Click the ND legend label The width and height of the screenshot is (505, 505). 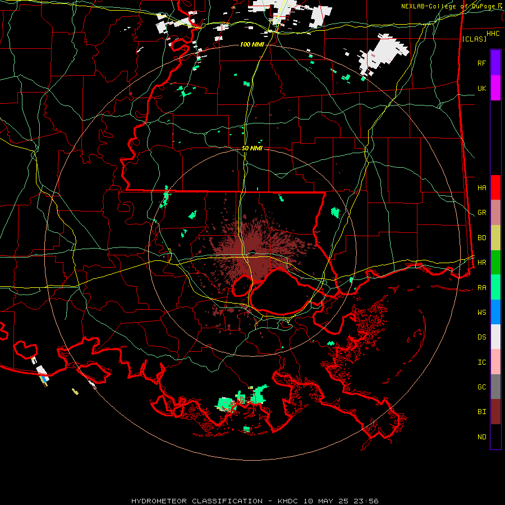481,437
